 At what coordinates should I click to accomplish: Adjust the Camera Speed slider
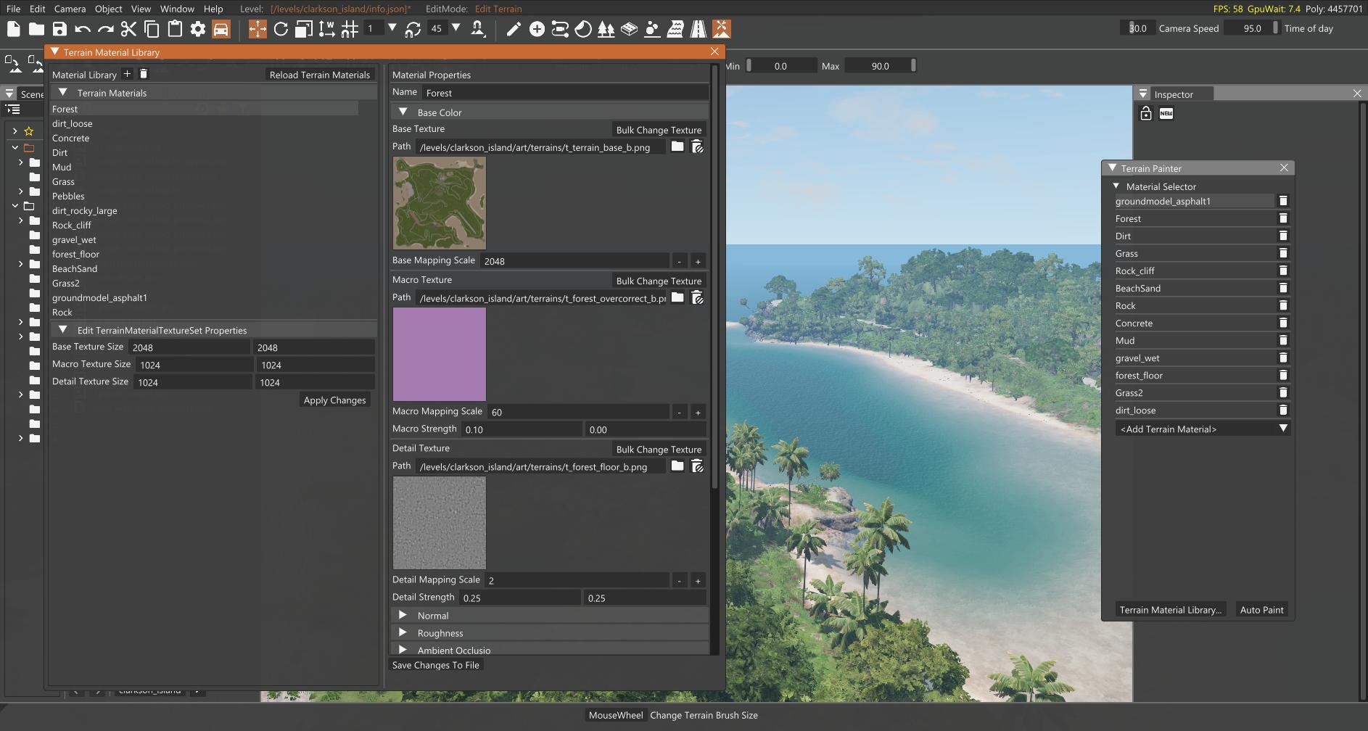1139,28
